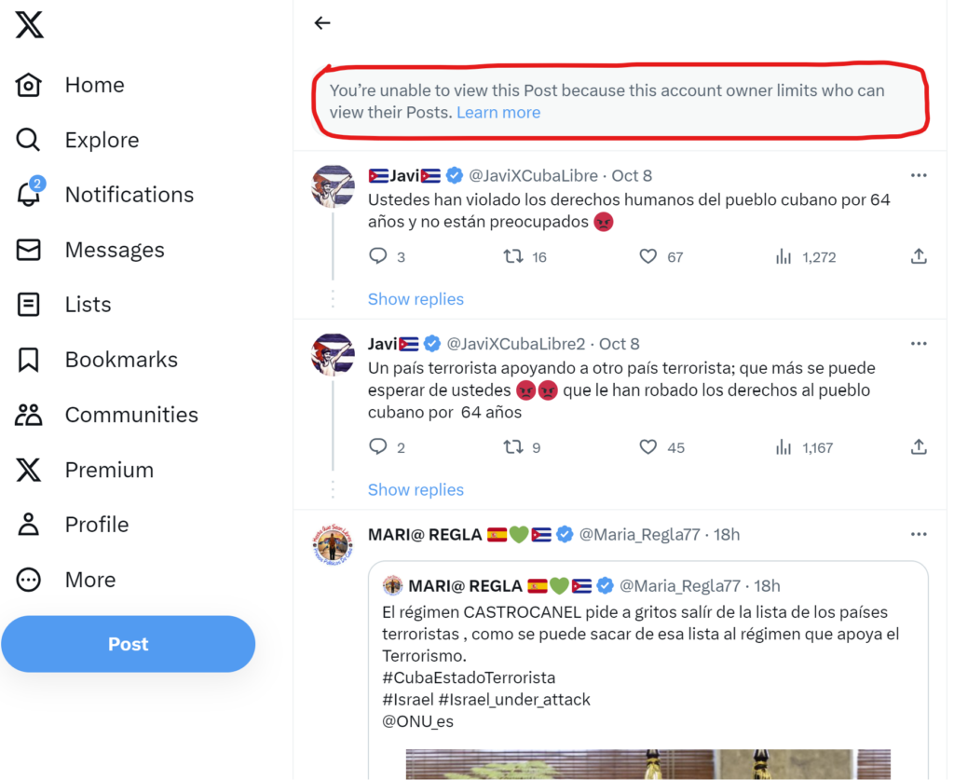Expand Show replies under first Javi post
The width and height of the screenshot is (954, 780).
point(416,299)
